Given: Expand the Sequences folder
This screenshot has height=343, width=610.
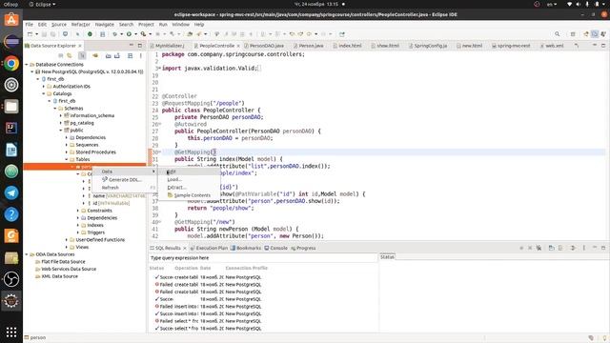Looking at the screenshot, I should (67, 145).
